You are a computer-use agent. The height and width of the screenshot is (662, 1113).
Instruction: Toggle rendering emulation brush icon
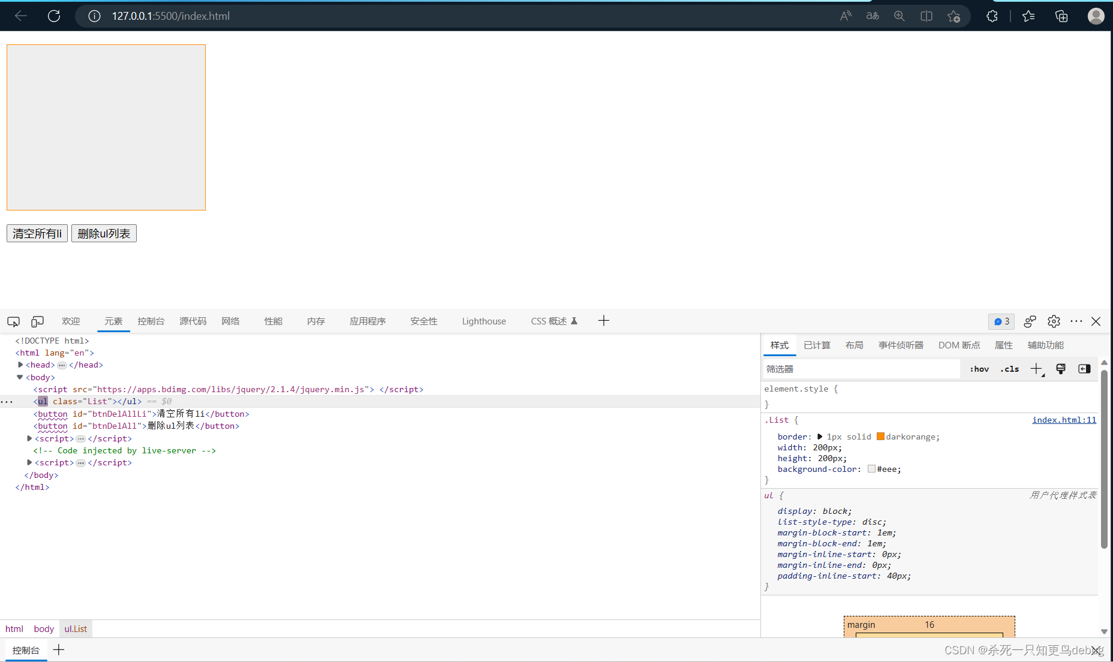pos(1060,369)
